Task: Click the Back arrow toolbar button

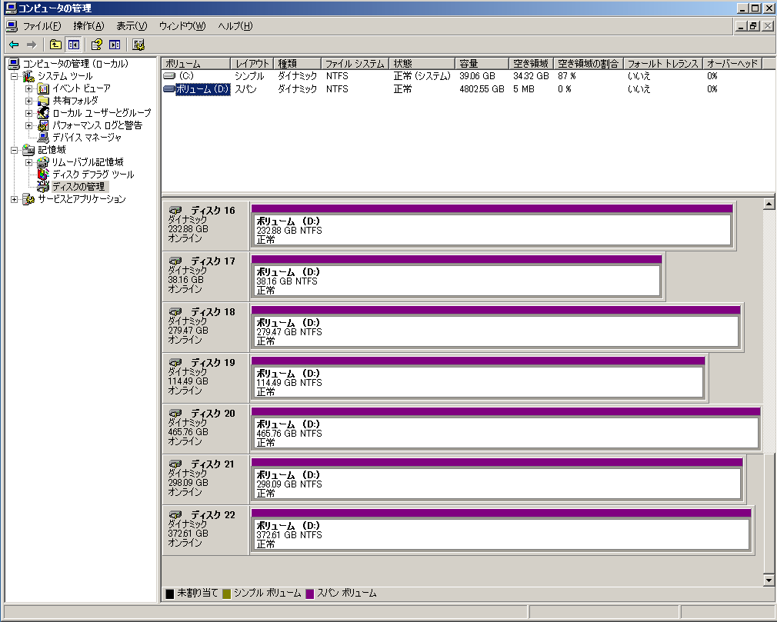Action: pos(14,45)
